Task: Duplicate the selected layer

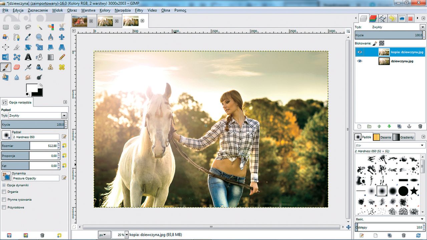Action: (399, 126)
